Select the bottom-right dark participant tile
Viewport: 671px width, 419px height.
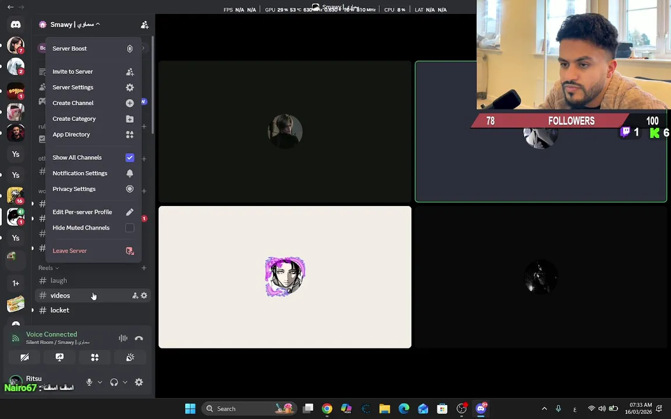point(541,277)
